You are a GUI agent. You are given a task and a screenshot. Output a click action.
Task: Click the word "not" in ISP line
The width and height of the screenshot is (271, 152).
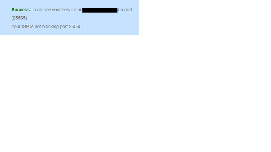pyautogui.click(x=38, y=26)
